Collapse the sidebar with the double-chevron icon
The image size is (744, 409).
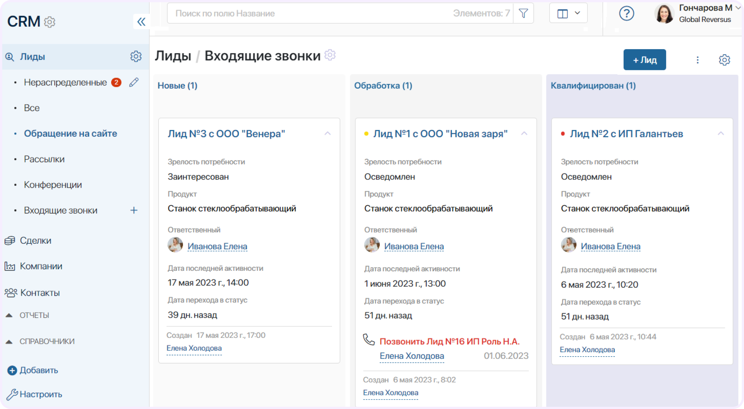point(141,22)
